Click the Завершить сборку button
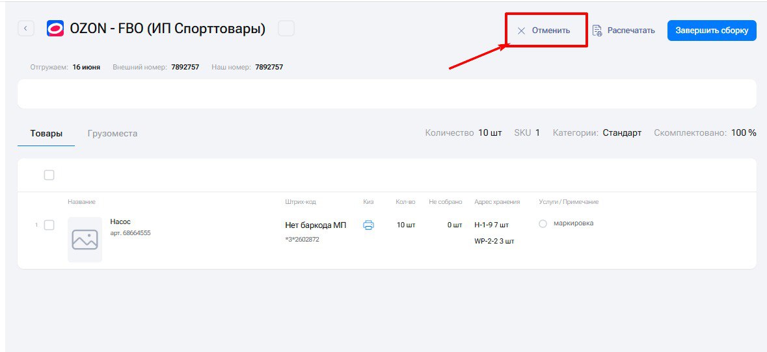The image size is (767, 352). point(712,31)
